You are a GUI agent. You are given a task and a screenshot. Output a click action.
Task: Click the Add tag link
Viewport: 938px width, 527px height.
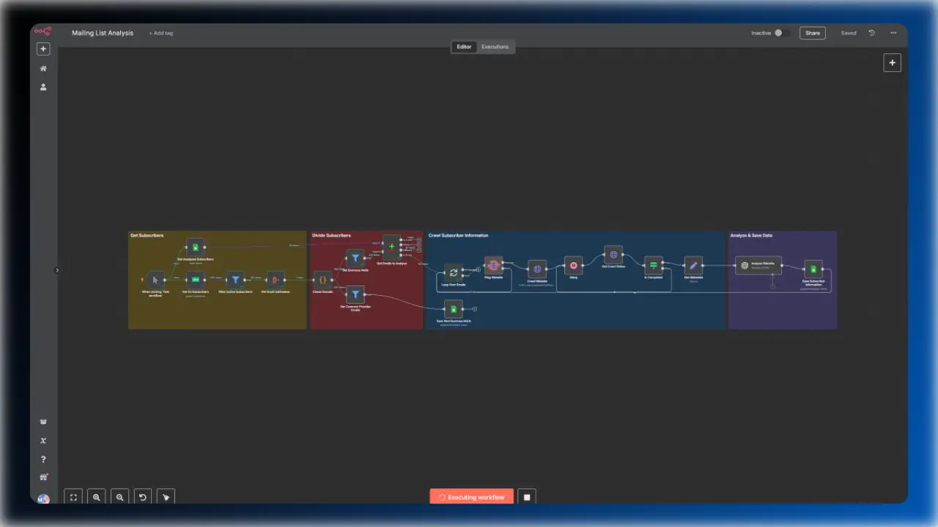(x=161, y=33)
